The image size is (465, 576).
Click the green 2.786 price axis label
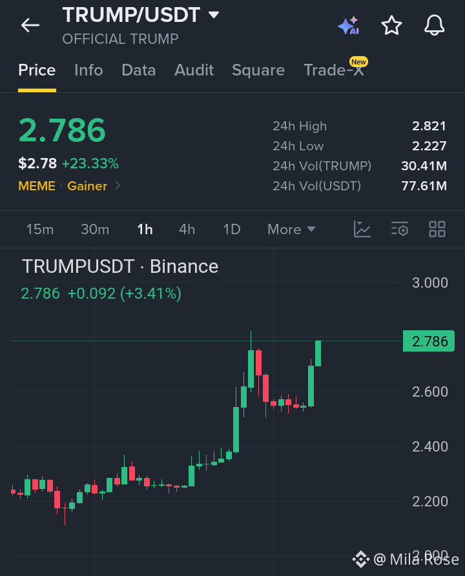(429, 341)
